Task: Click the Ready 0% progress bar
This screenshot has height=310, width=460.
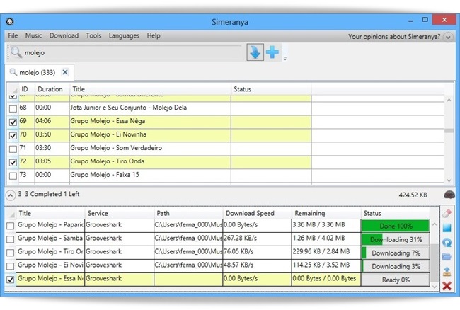Action: pos(396,280)
